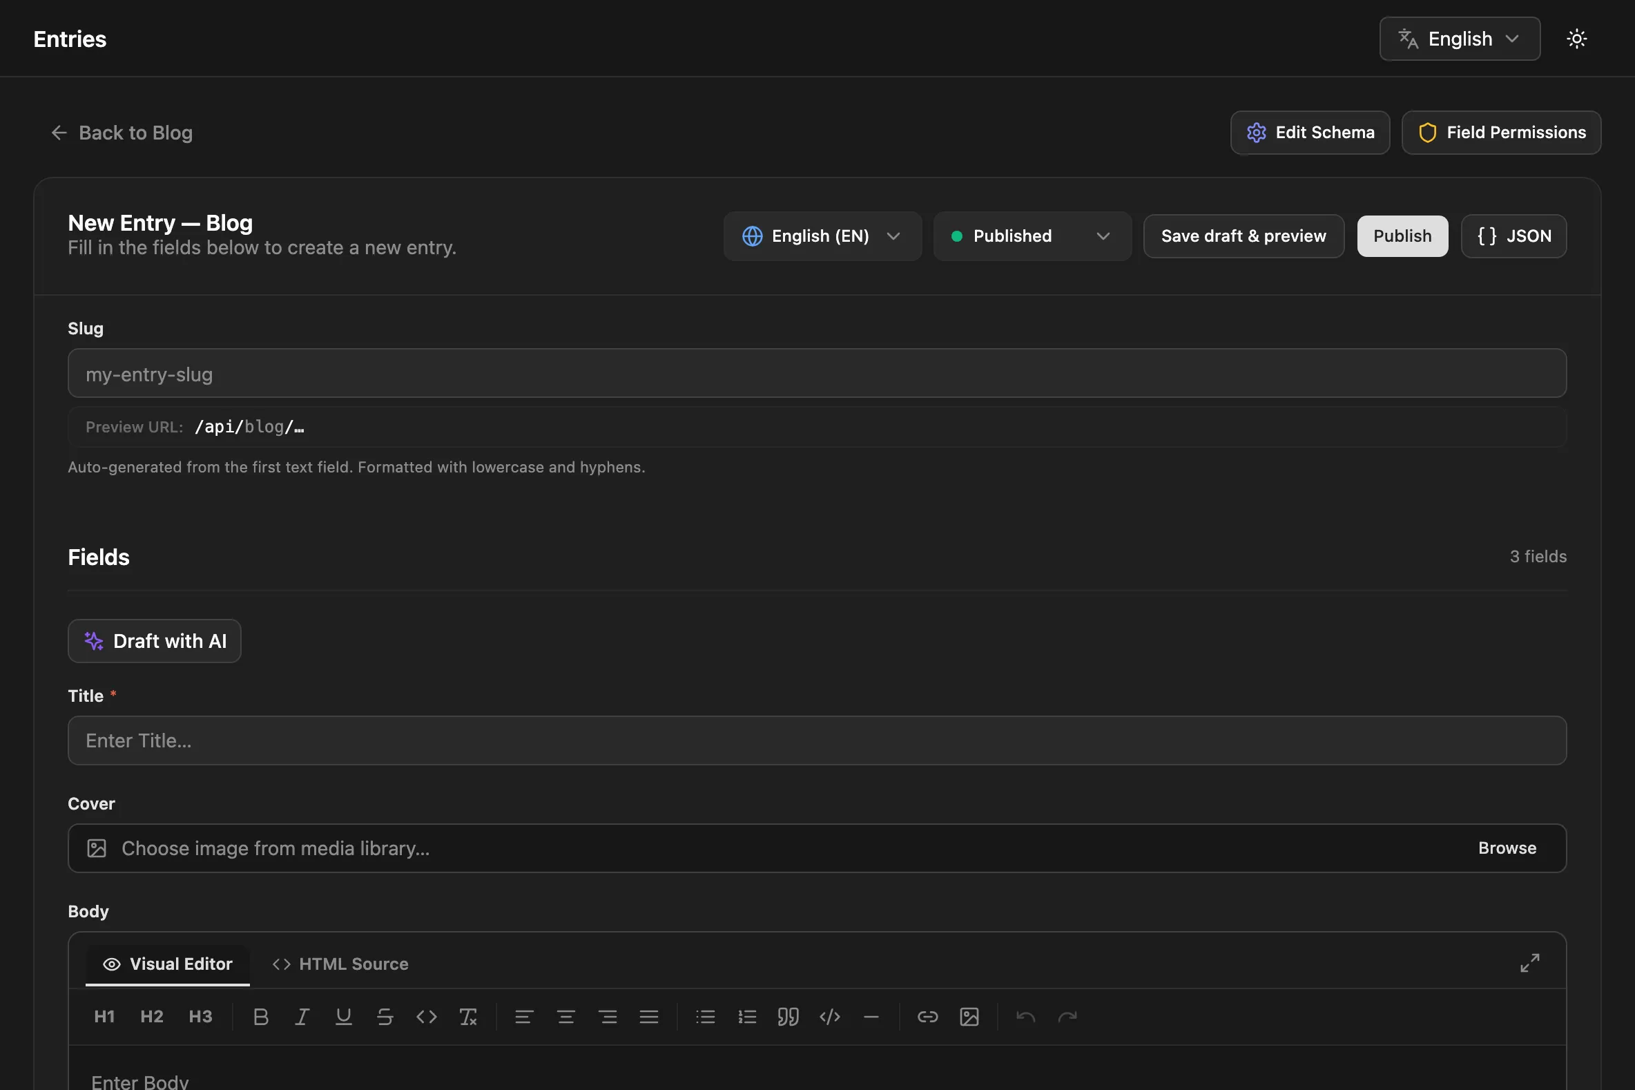Apply Heading 3 formatting

(200, 1016)
